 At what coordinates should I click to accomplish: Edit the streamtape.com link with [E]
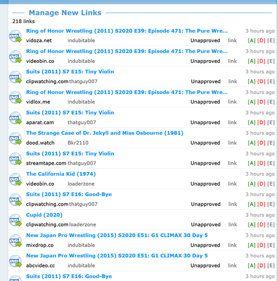tap(271, 164)
